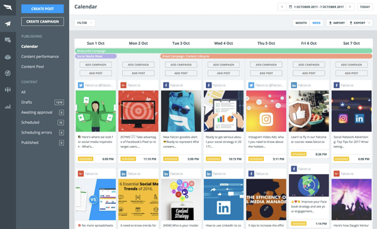Show Published content list
The height and width of the screenshot is (229, 377).
click(30, 142)
